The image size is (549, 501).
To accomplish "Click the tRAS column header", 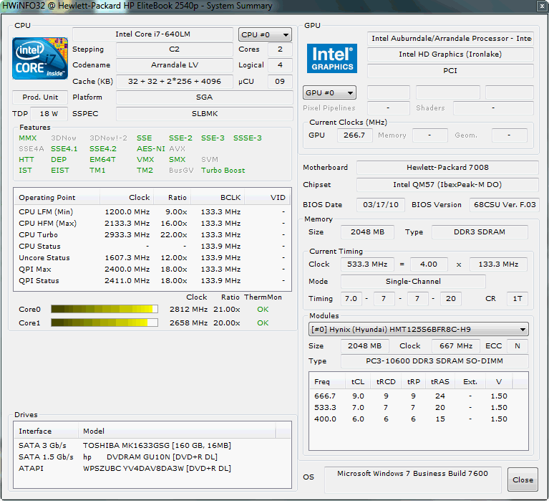I will [x=440, y=381].
